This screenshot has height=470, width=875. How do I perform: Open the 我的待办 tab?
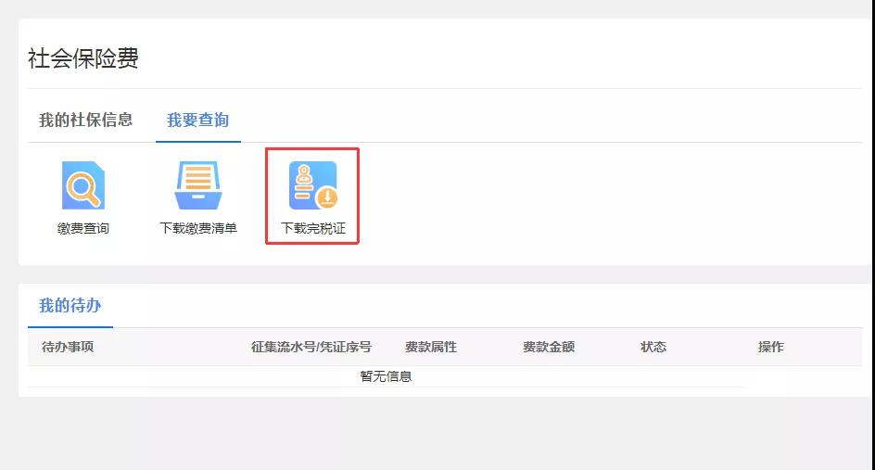coord(70,306)
